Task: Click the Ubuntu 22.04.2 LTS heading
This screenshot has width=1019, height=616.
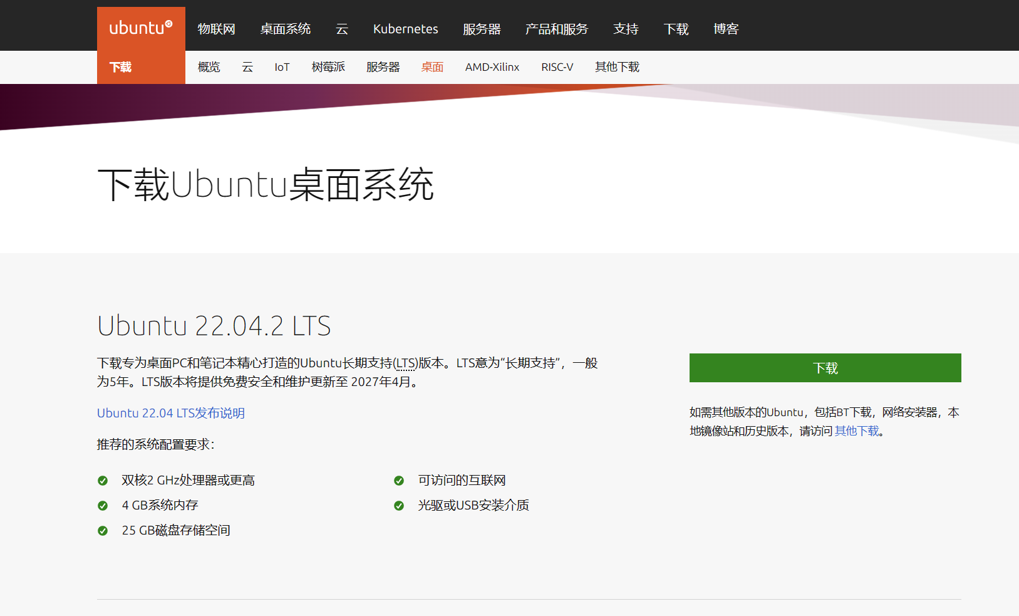Action: (x=214, y=326)
